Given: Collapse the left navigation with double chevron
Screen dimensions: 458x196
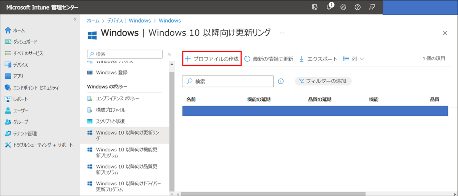Looking at the screenshot, I should [x=75, y=19].
